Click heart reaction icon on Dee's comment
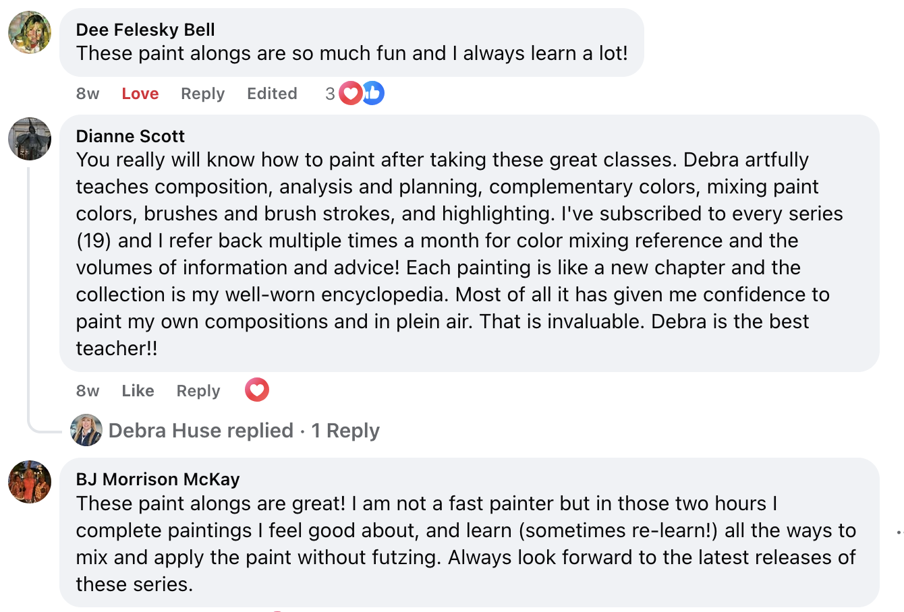The width and height of the screenshot is (904, 612). (350, 93)
